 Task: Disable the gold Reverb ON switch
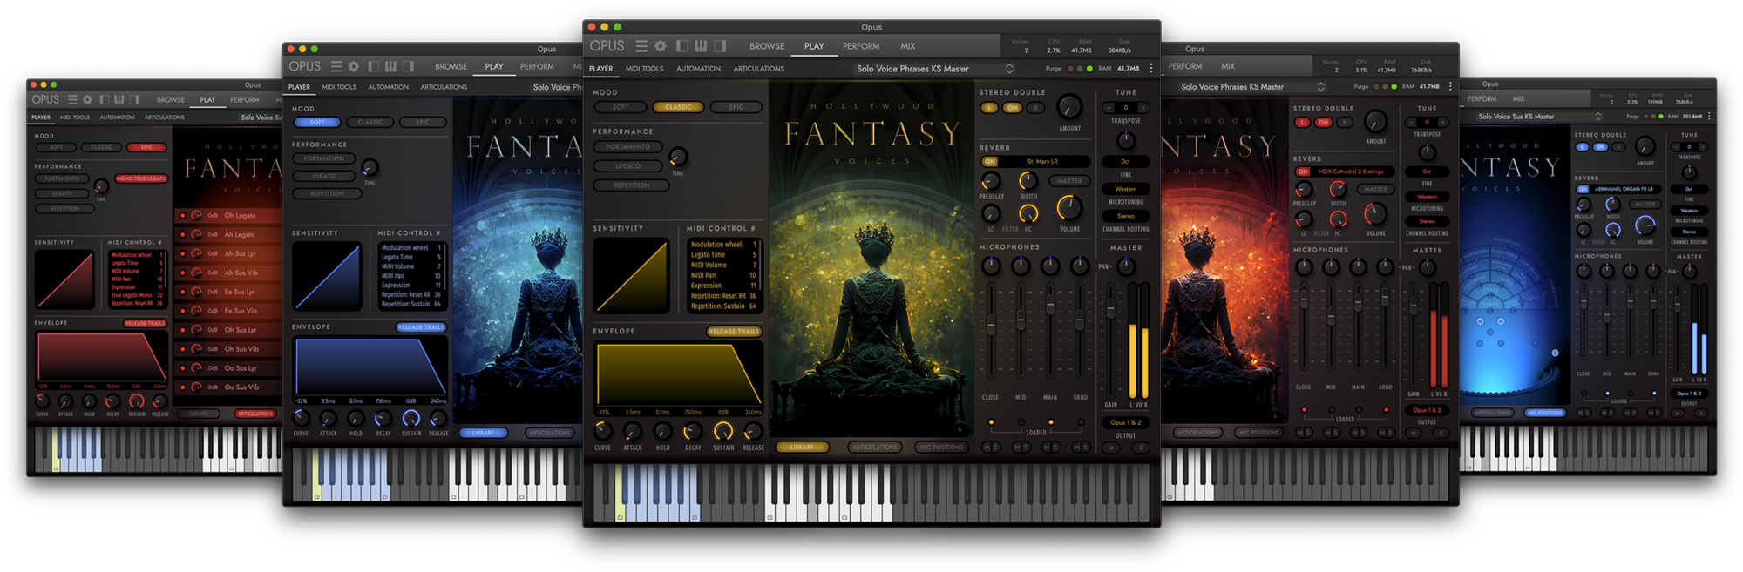click(990, 162)
